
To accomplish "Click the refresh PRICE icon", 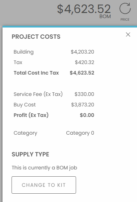I will pyautogui.click(x=125, y=8).
